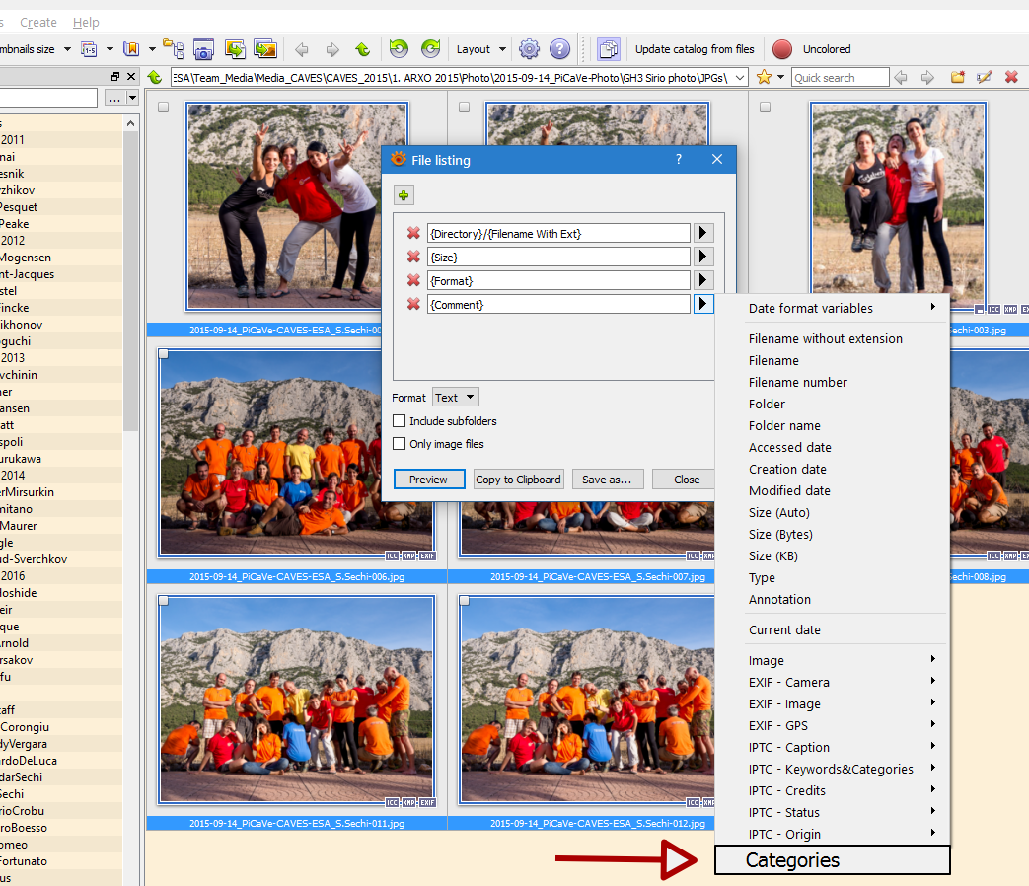Open the Layout dropdown in the toolbar
Screen dimensions: 1029x886
[480, 49]
